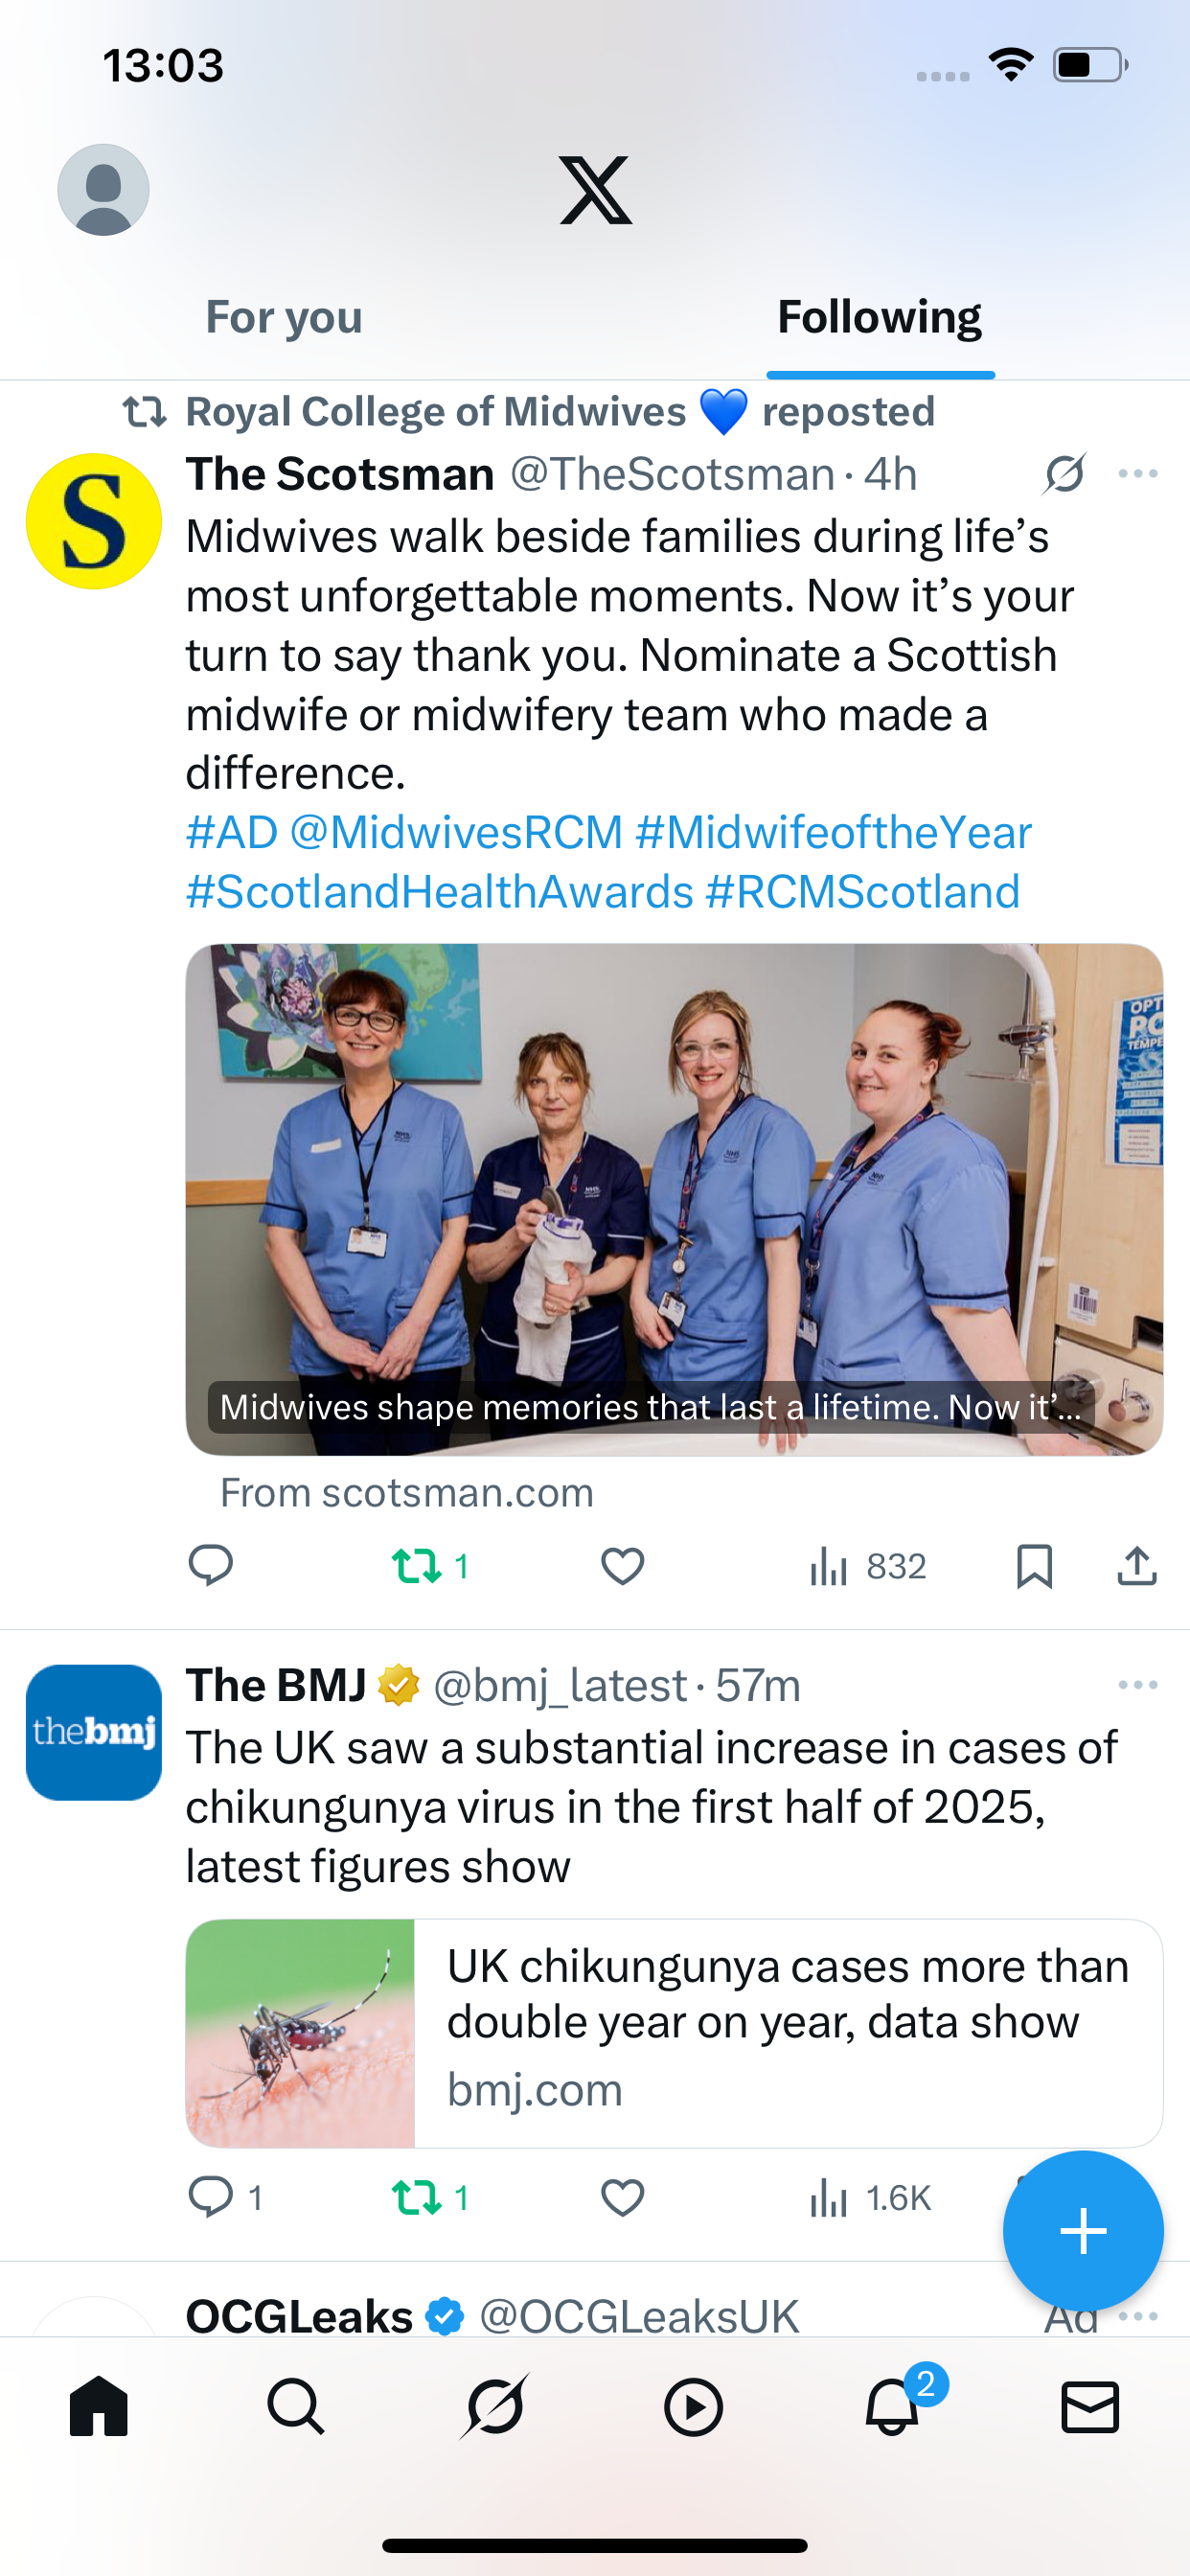
Task: Open more options for The BMJ post
Action: pyautogui.click(x=1138, y=1685)
